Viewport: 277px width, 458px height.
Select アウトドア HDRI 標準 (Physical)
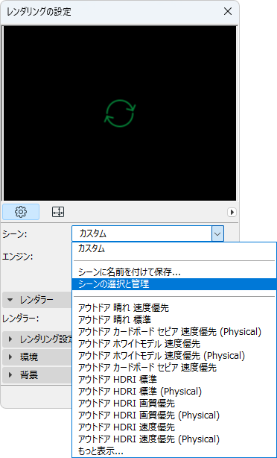tap(174, 392)
